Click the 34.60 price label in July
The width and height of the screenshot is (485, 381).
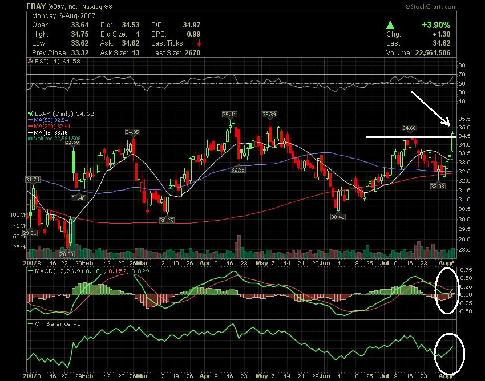tap(409, 128)
